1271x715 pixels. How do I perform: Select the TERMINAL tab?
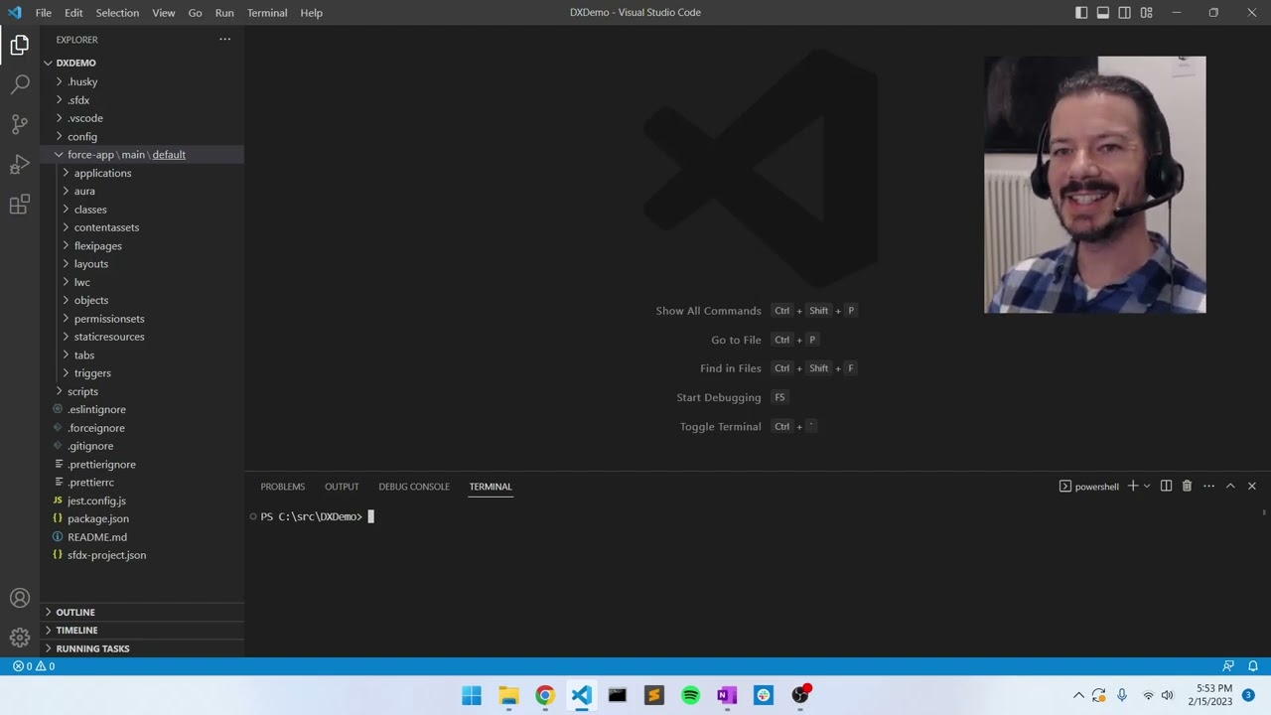491,487
